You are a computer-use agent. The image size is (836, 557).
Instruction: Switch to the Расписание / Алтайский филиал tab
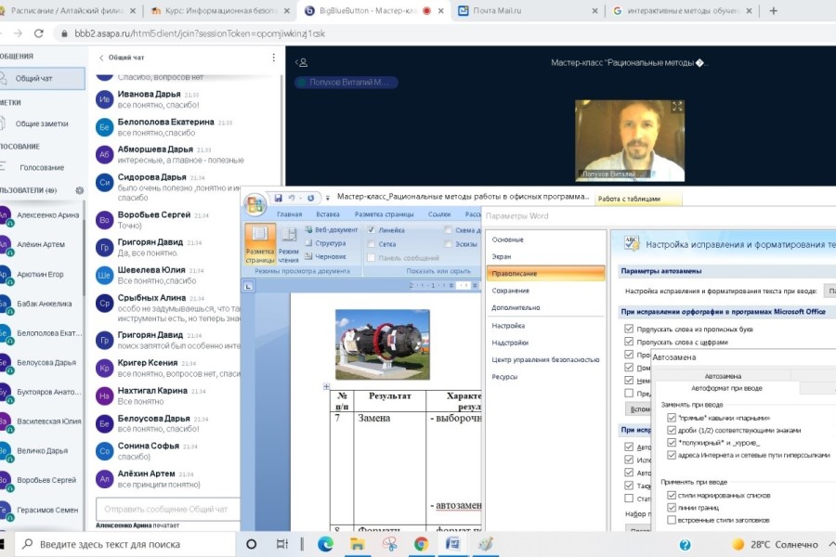70,10
